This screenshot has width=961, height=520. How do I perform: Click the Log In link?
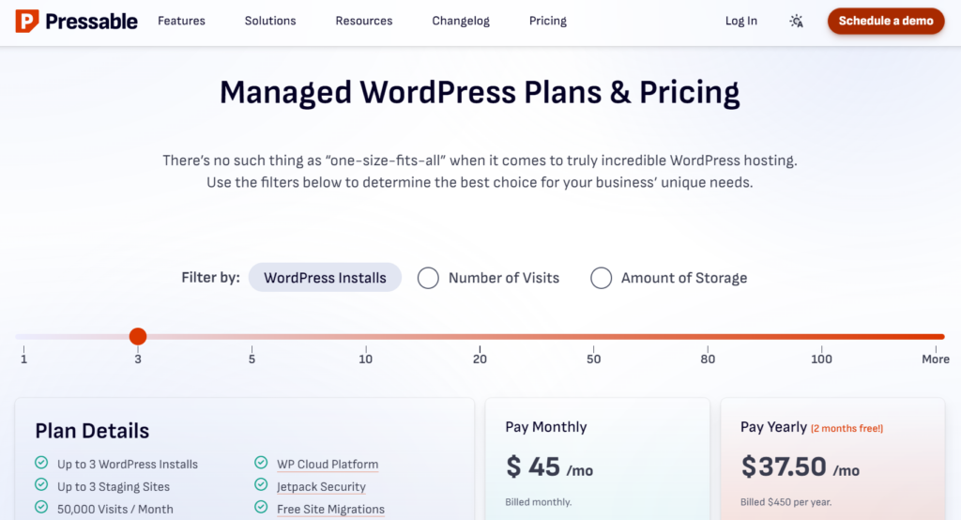click(x=741, y=21)
